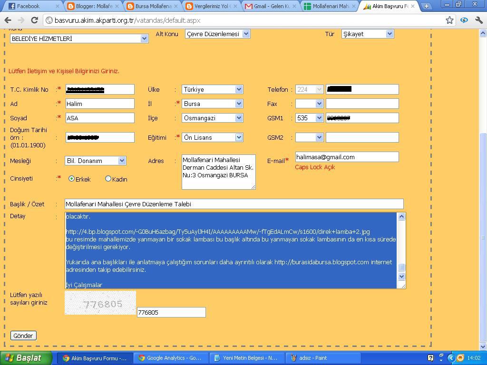Click the taskbar clock showing 14:02
The height and width of the screenshot is (365, 487).
[474, 358]
